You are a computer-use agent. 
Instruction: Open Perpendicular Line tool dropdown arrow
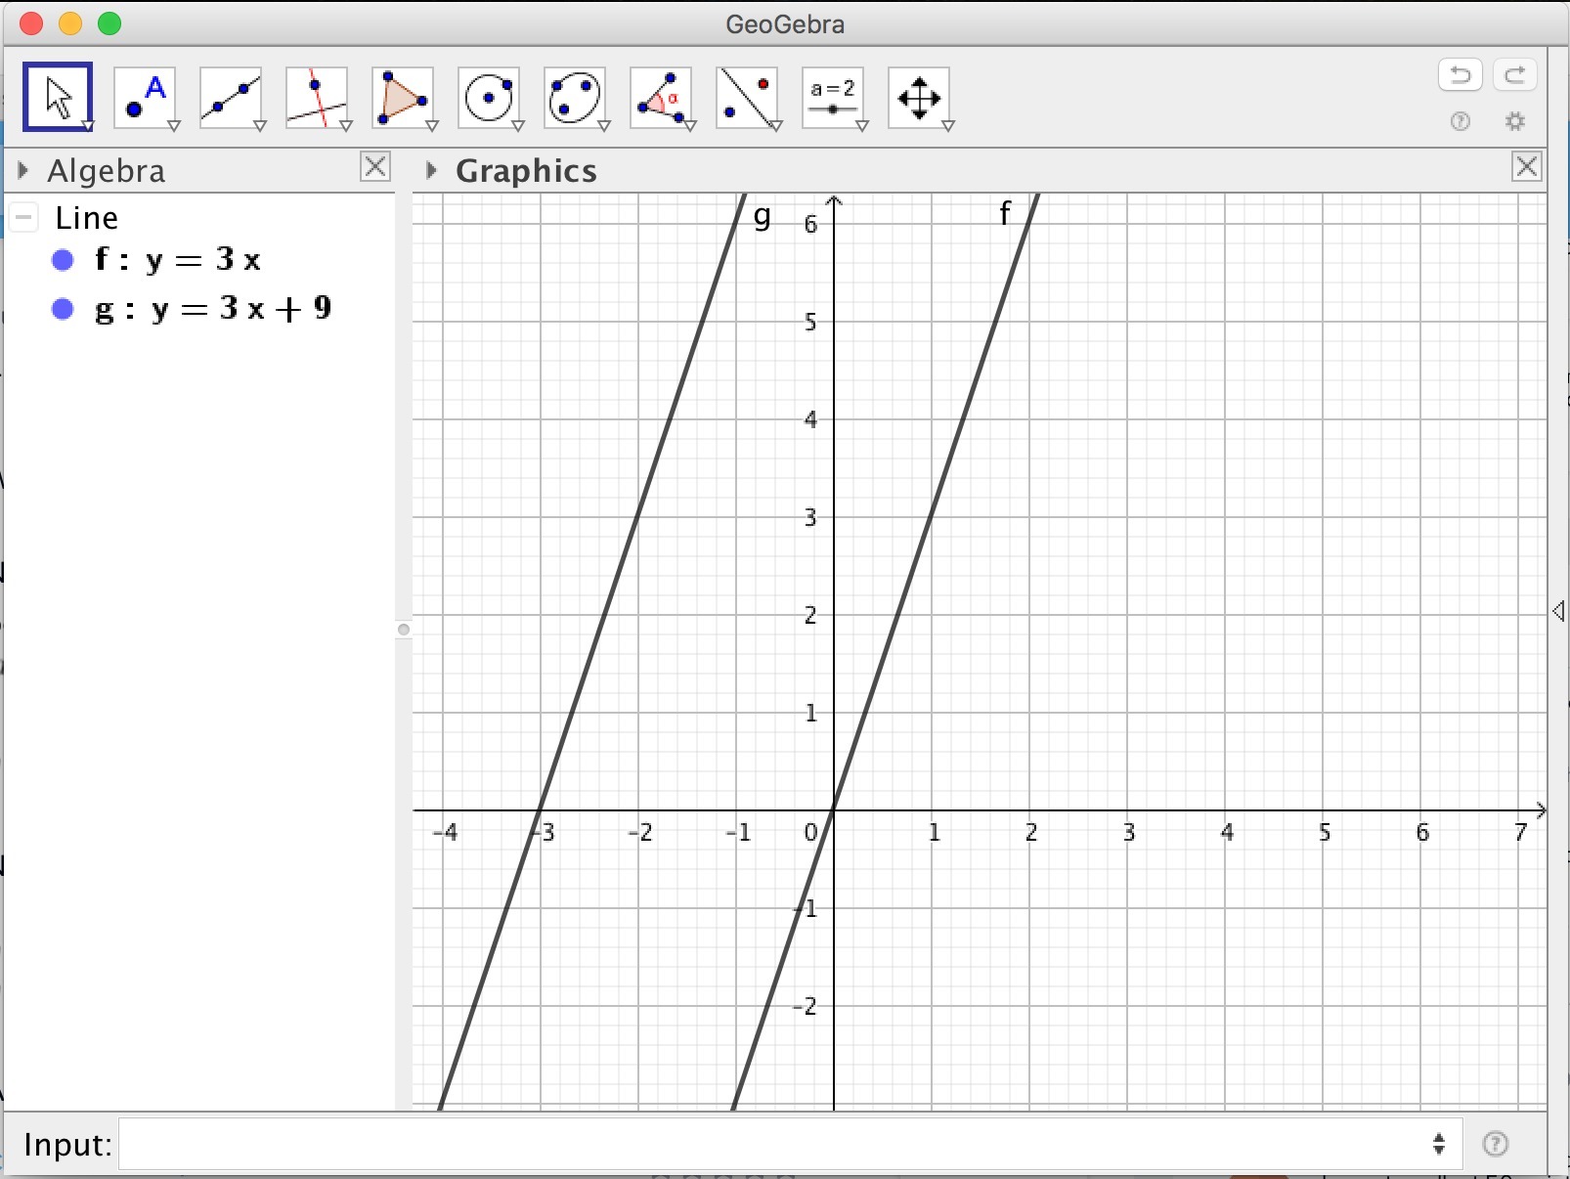coord(346,126)
